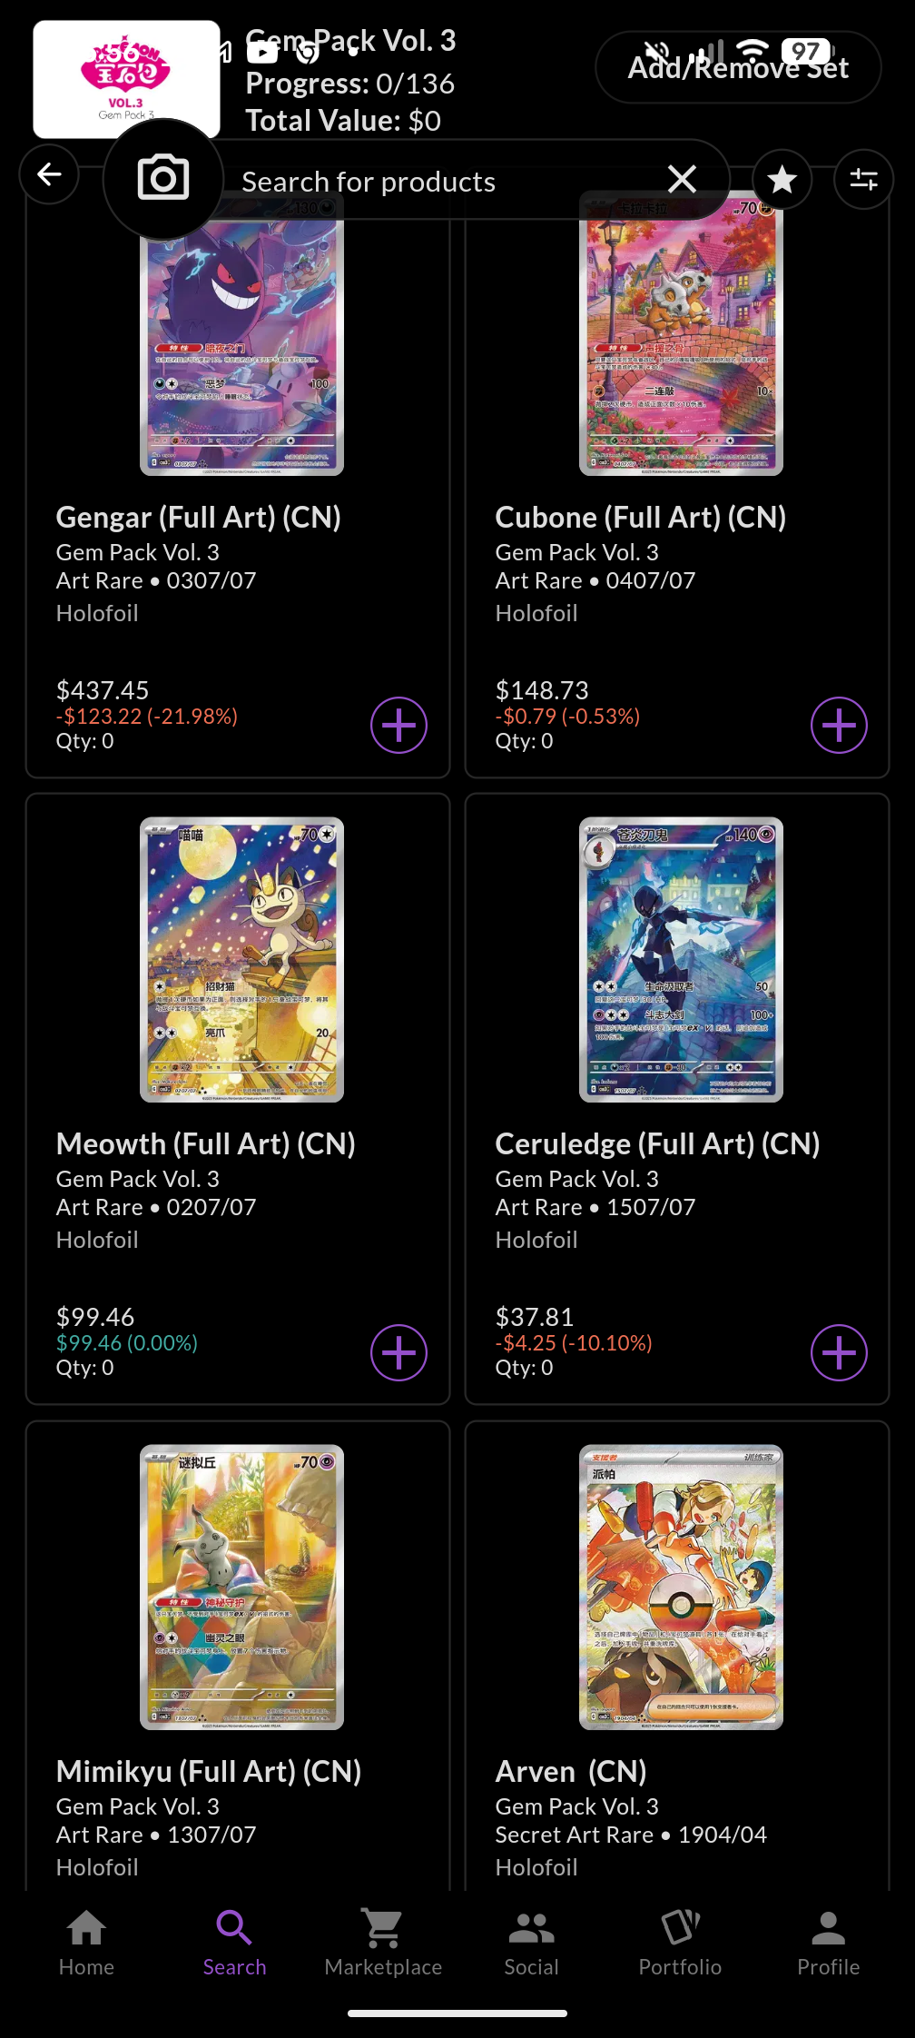This screenshot has height=2038, width=915.
Task: Go to the Profile tab
Action: click(x=828, y=1943)
